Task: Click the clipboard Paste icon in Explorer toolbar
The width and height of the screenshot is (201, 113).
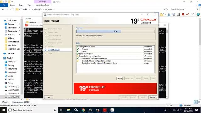Action: [178, 14]
